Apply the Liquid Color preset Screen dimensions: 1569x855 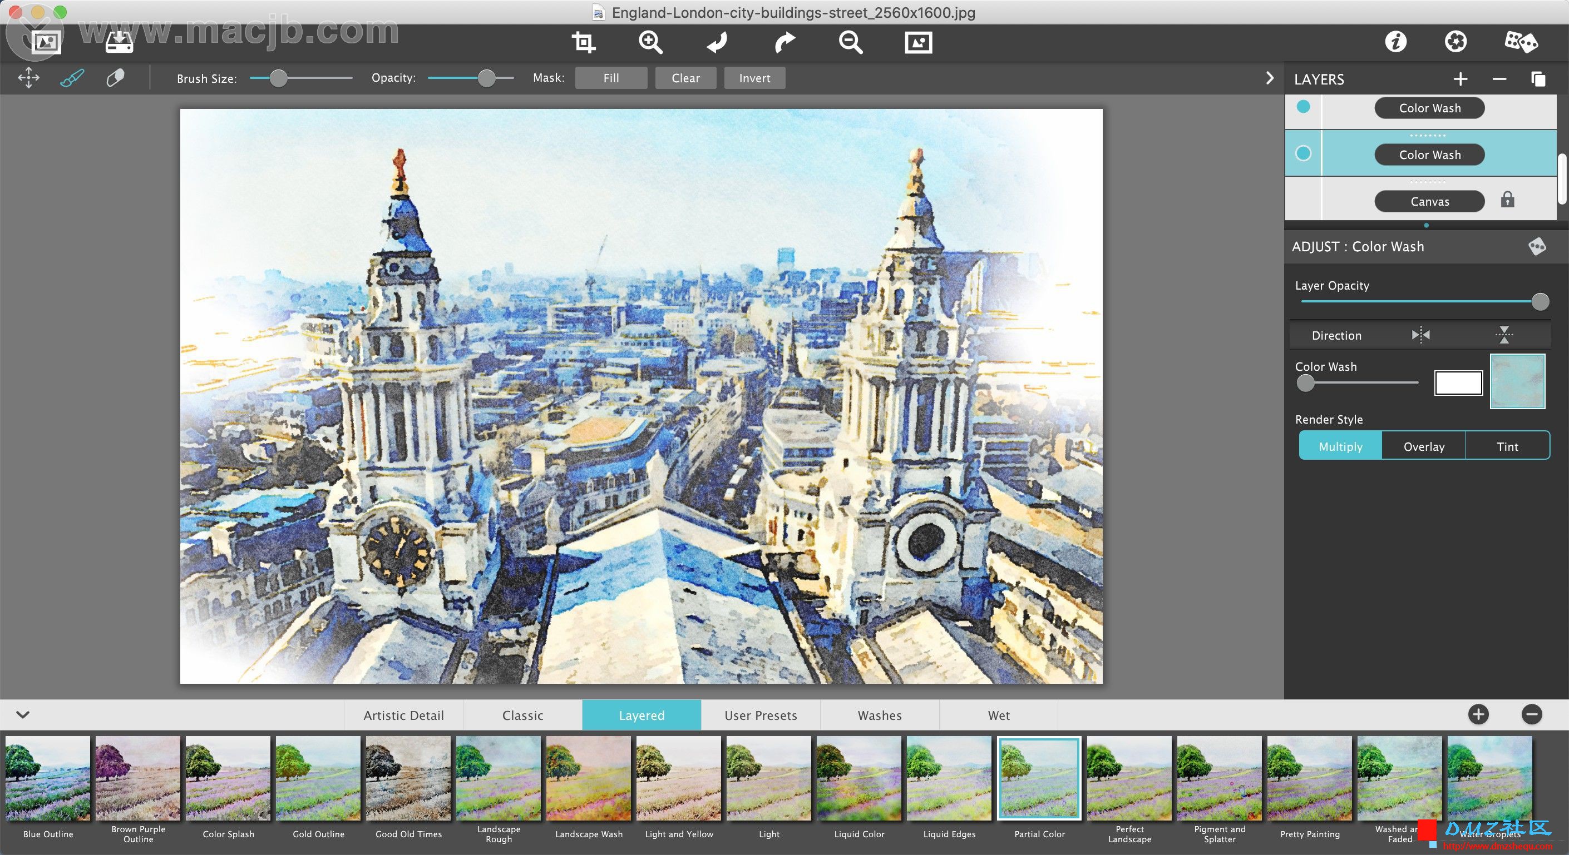coord(860,778)
